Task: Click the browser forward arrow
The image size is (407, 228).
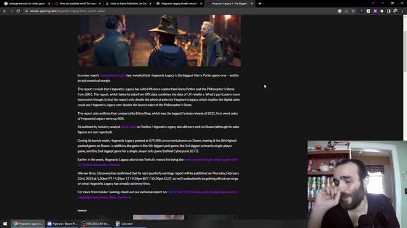Action: (11, 11)
